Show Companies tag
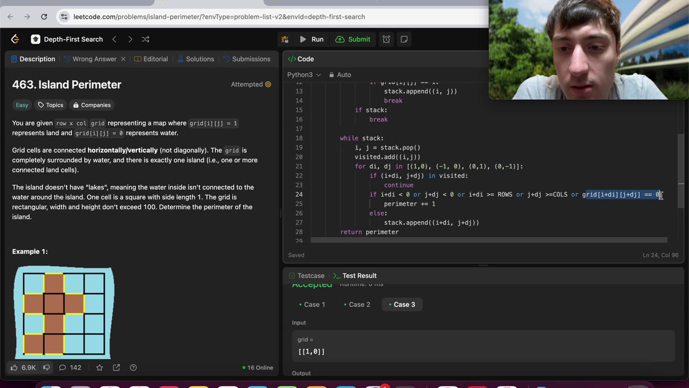 pos(92,105)
